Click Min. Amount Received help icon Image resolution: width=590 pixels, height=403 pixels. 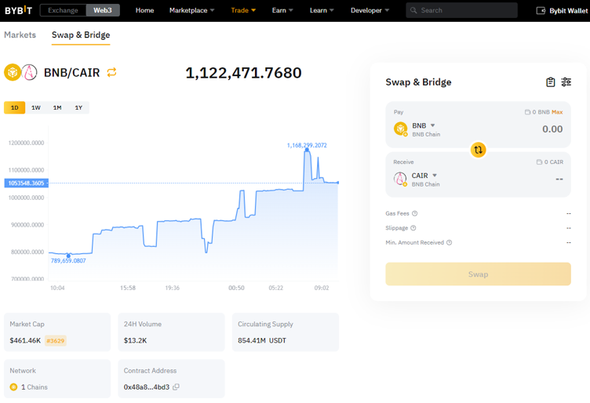coord(449,242)
